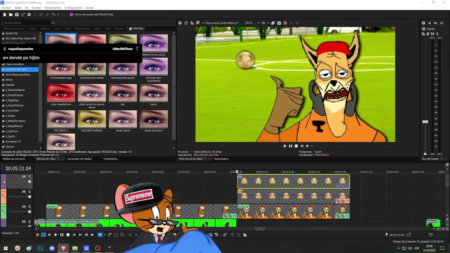Play the preview from the video preview transport
450x253 pixels.
pyautogui.click(x=285, y=146)
